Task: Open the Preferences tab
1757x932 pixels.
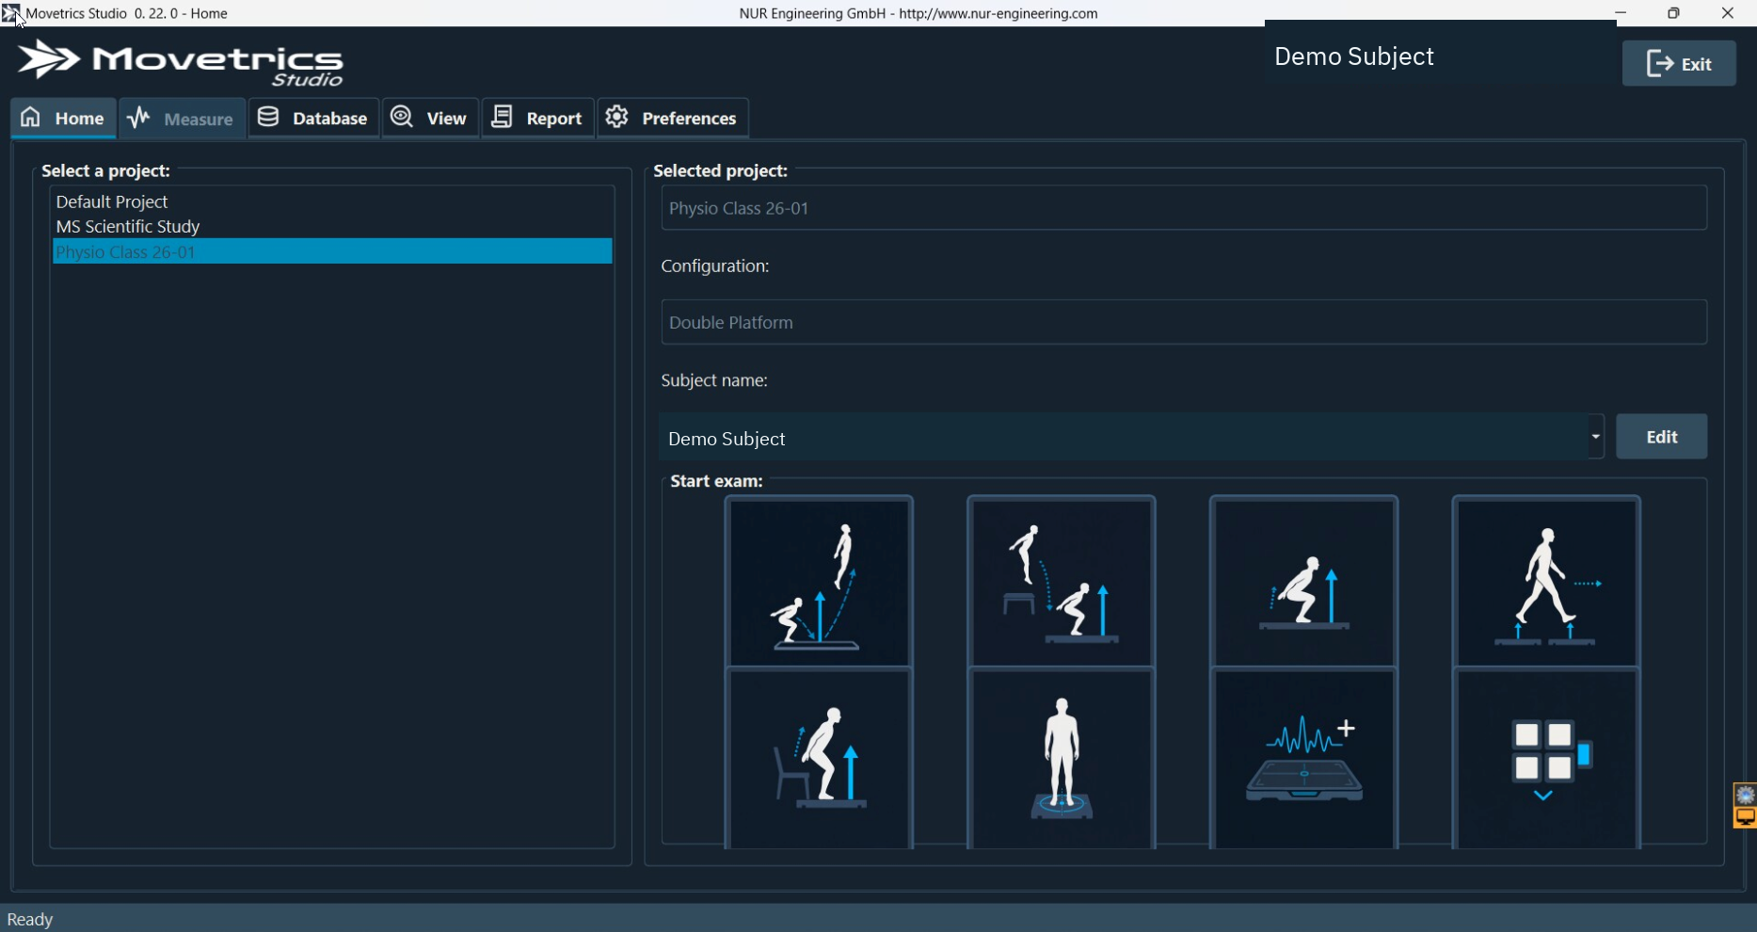Action: pyautogui.click(x=673, y=119)
